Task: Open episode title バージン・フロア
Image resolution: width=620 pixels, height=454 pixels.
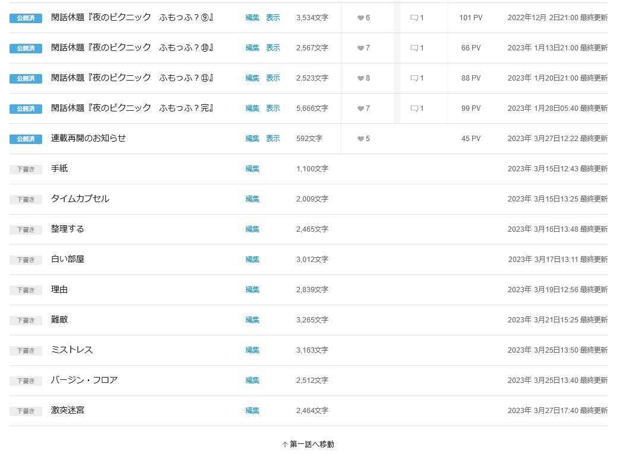Action: (84, 380)
